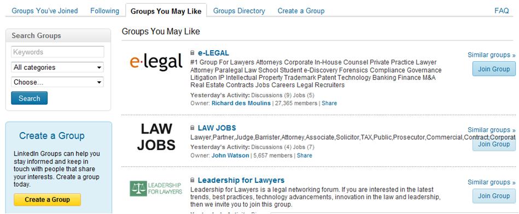Expand the Choose... dropdown
The height and width of the screenshot is (214, 519).
click(57, 82)
